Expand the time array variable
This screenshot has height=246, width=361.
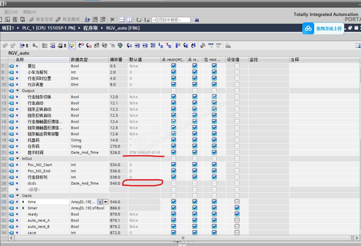click(23, 202)
